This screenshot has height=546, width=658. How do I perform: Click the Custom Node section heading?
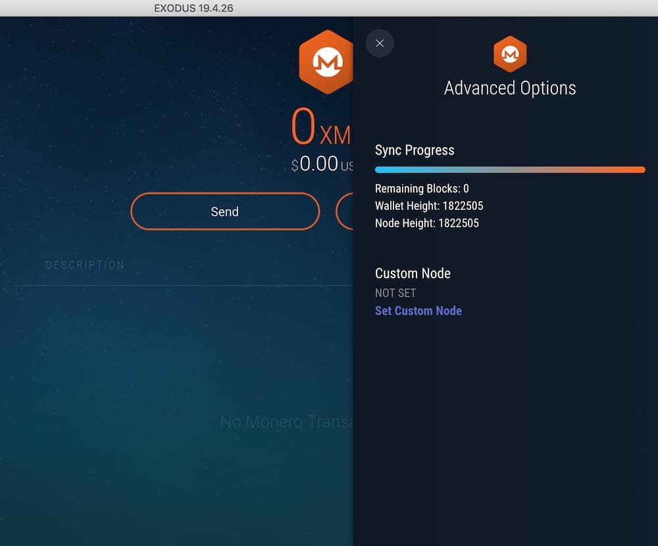[413, 273]
